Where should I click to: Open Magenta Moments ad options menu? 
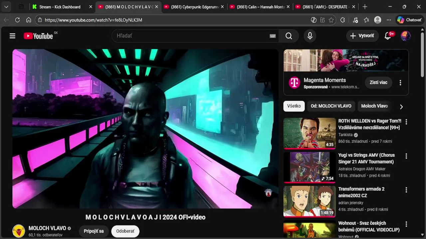click(400, 83)
